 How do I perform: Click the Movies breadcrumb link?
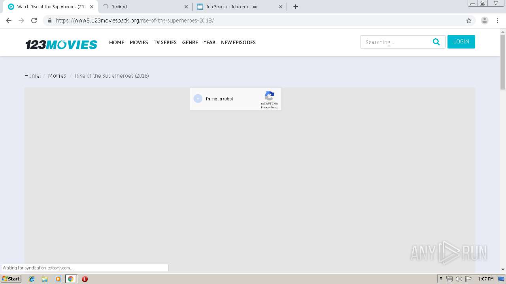point(57,76)
